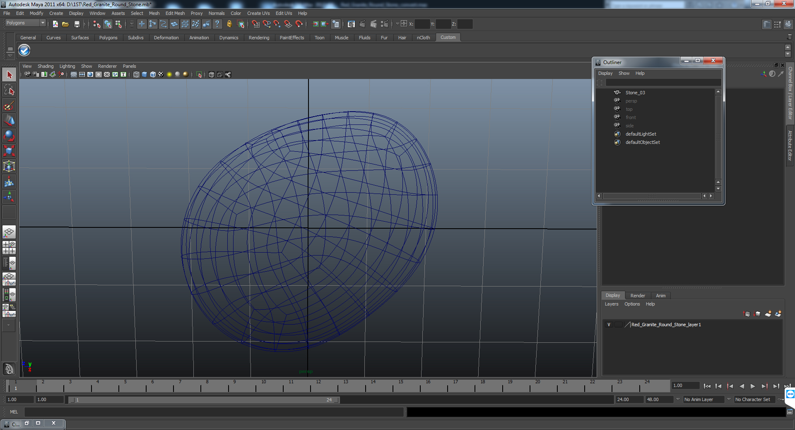This screenshot has height=430, width=795.
Task: Toggle snap to grids
Action: [x=256, y=24]
